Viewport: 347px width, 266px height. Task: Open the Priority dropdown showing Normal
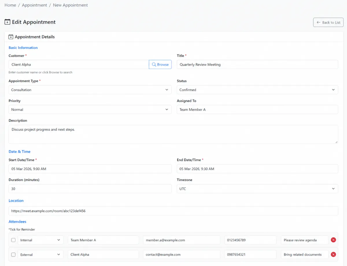pos(90,110)
